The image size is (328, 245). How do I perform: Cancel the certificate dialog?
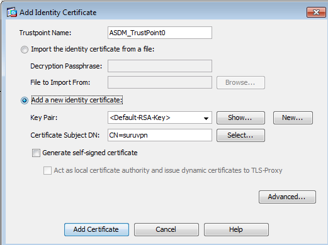166,229
